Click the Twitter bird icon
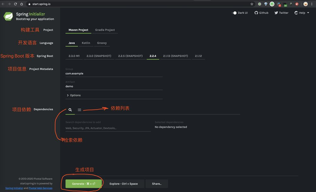 [x=276, y=13]
